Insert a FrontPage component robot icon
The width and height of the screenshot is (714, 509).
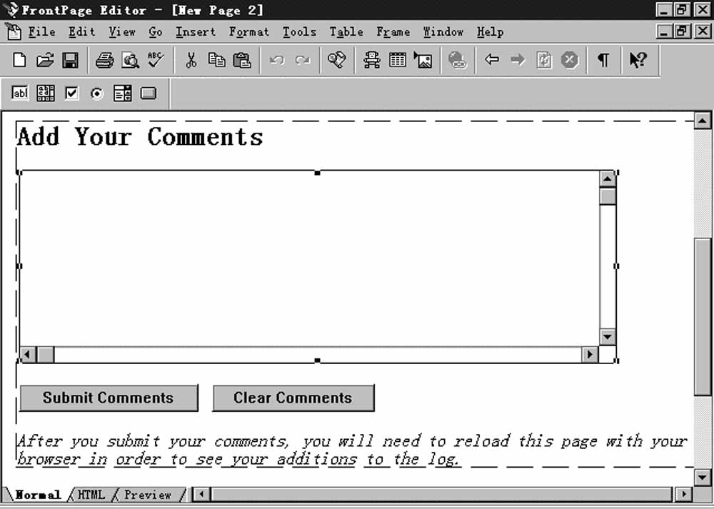pos(372,60)
